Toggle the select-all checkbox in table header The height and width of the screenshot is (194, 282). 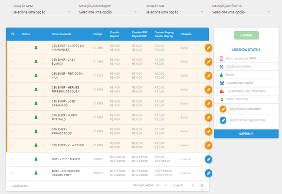[13, 34]
